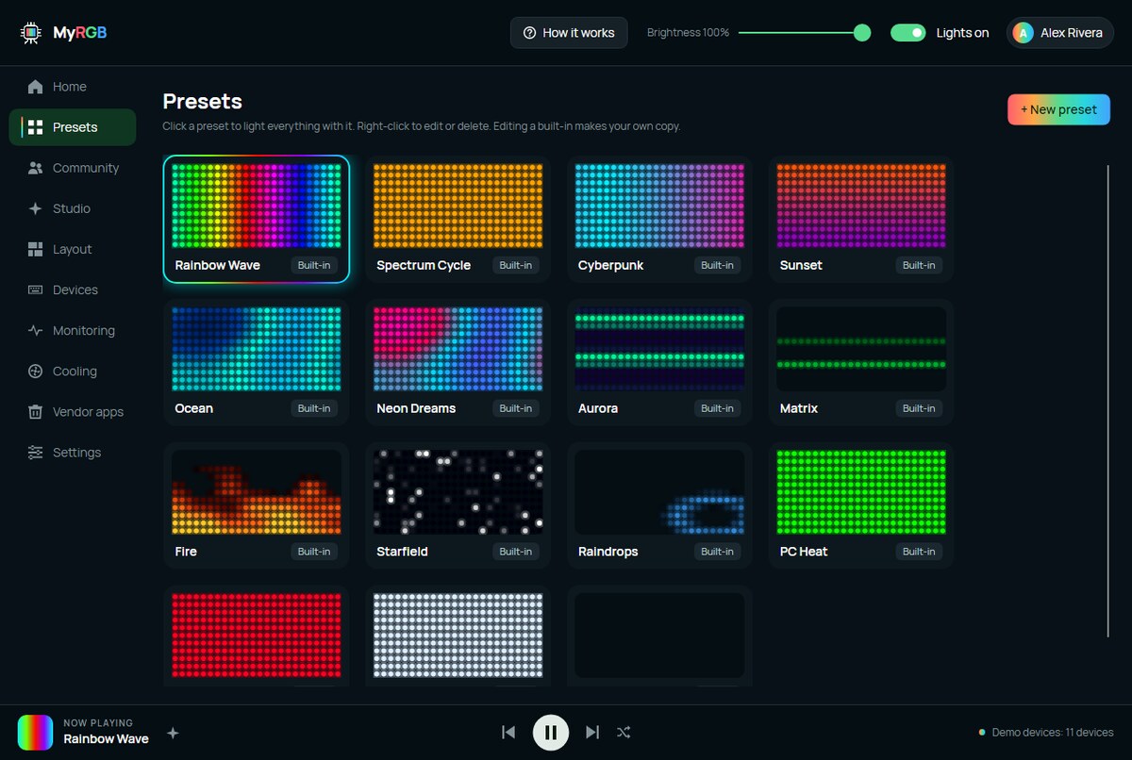Click the Devices keyboard icon
Screen dimensions: 1132x760
point(36,289)
